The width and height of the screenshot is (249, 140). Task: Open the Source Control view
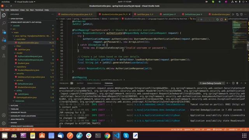(x=4, y=31)
